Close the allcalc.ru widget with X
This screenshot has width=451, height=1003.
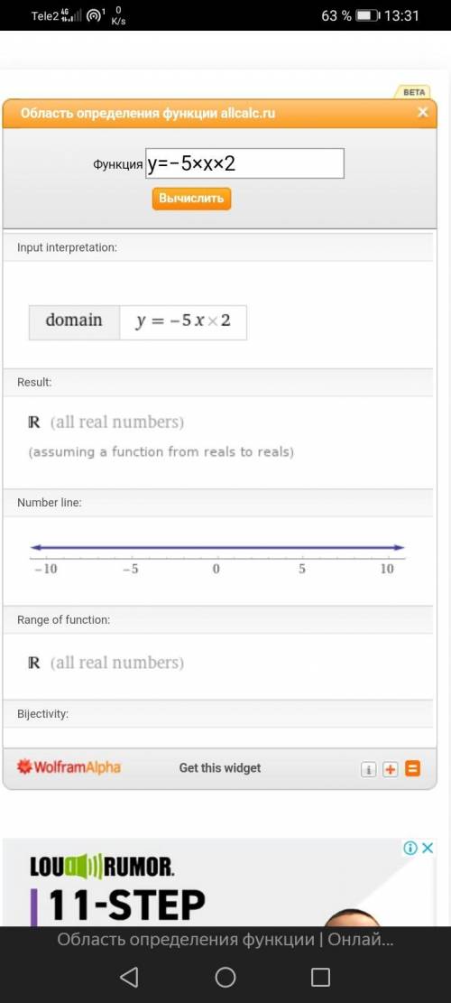coord(422,113)
